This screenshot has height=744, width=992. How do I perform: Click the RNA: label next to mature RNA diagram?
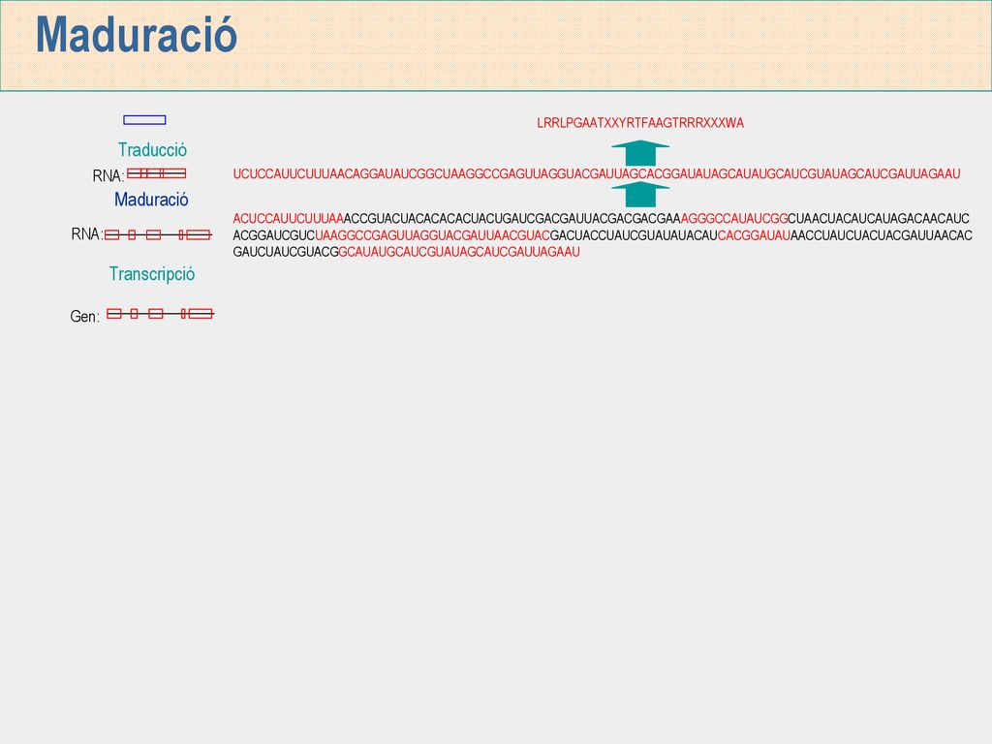pos(108,176)
